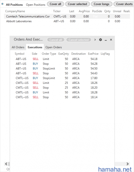134x172 pixels.
Task: Sort positions by Ticker column
Action: pyautogui.click(x=57, y=11)
